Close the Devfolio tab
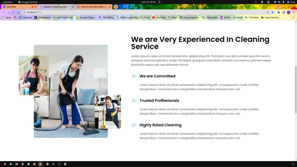The image size is (297, 167). click(x=36, y=7)
